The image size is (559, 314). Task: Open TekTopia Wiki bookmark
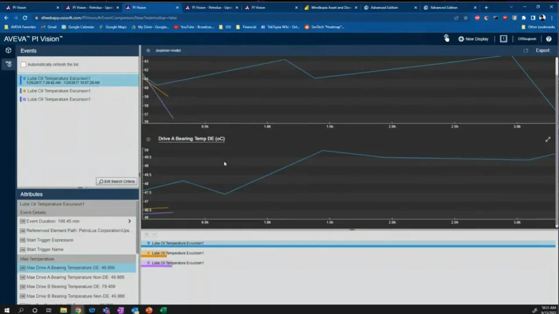tap(280, 27)
